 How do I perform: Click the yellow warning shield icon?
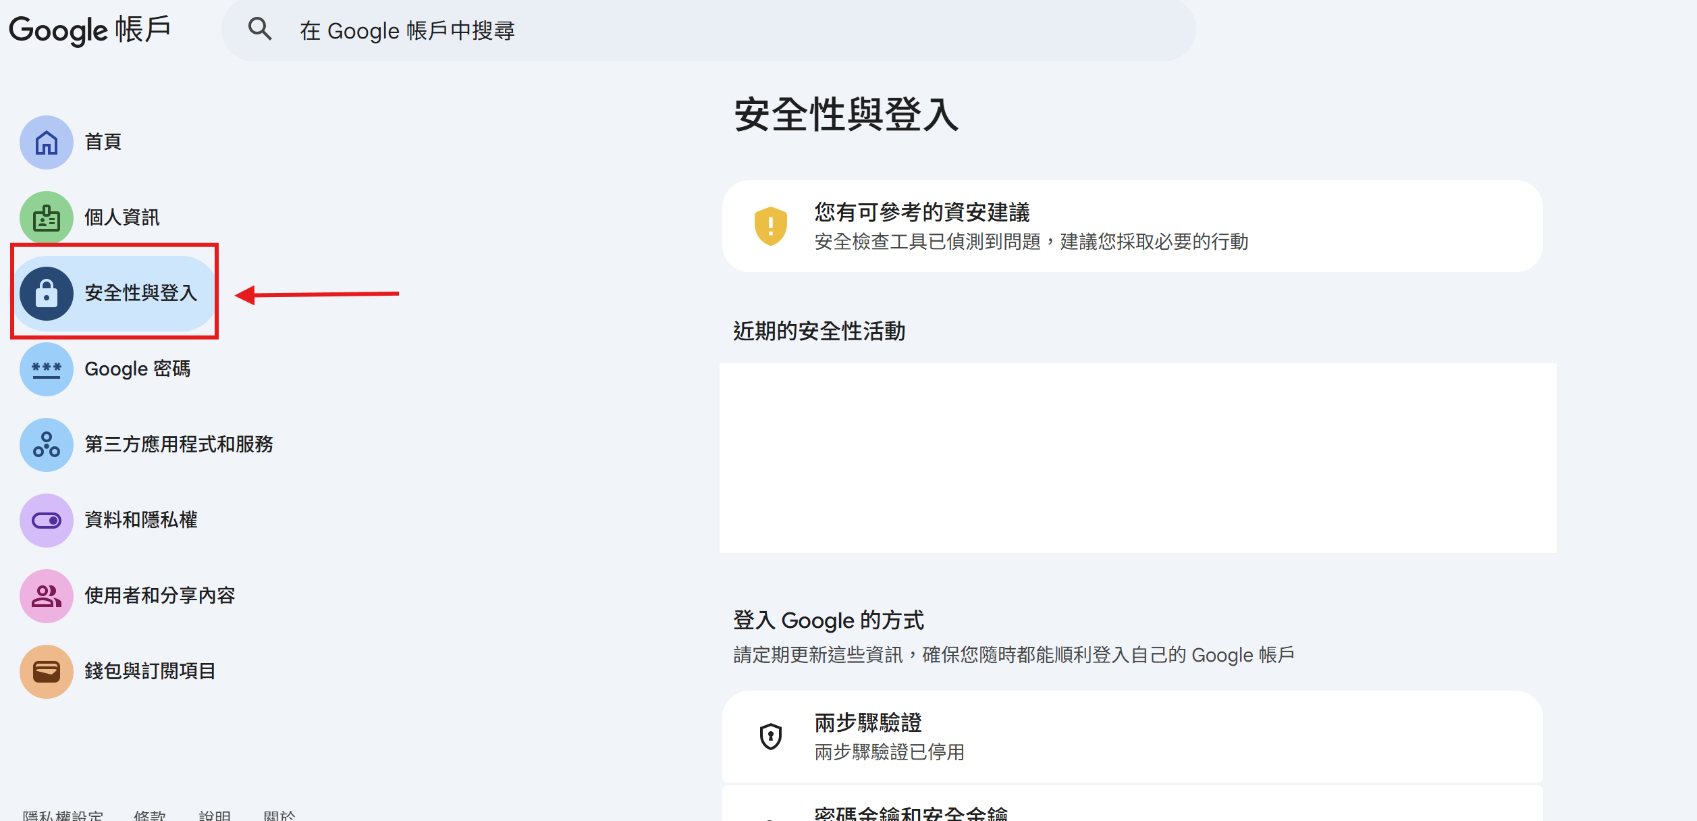[x=770, y=226]
